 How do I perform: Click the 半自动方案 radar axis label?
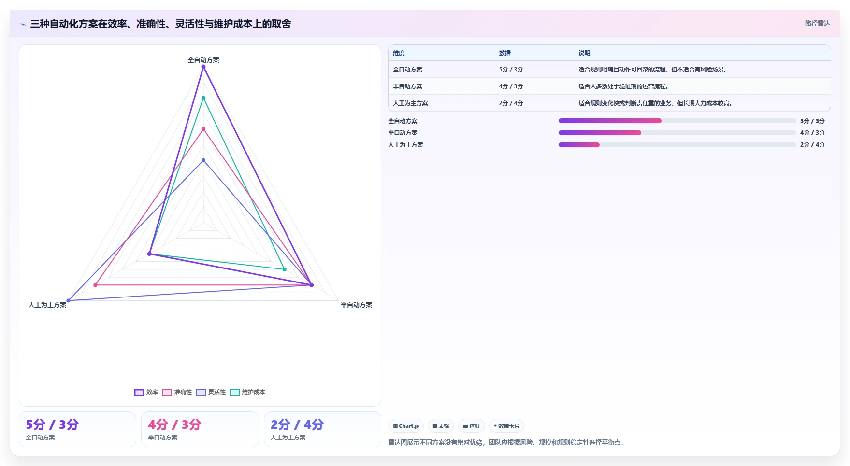356,305
